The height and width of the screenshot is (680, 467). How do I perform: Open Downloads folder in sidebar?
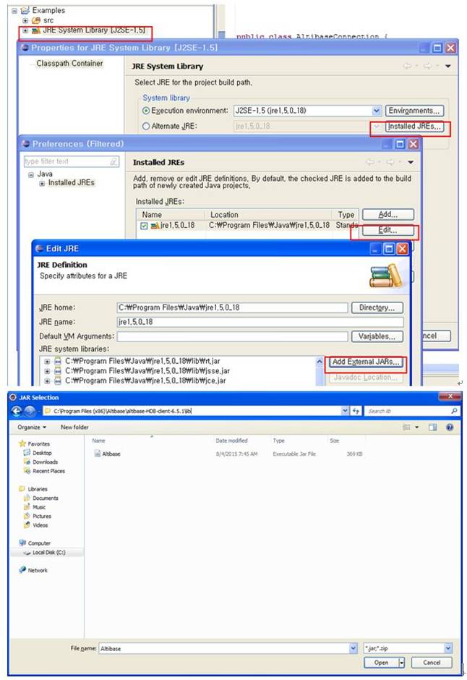coord(44,462)
